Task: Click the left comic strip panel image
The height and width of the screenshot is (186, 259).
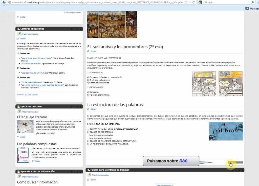Action: [204, 84]
